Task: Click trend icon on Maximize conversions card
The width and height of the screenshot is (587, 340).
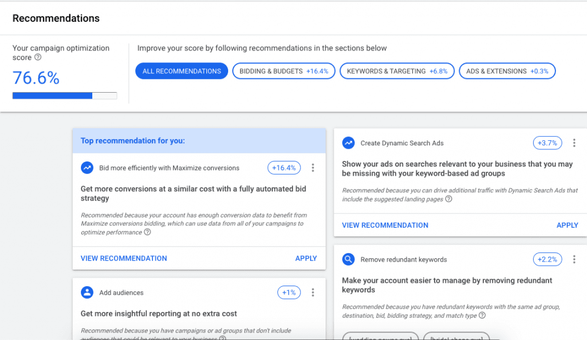Action: 87,168
